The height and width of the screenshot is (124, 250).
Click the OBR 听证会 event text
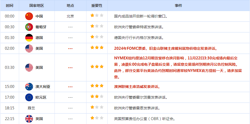pyautogui.click(x=145, y=119)
